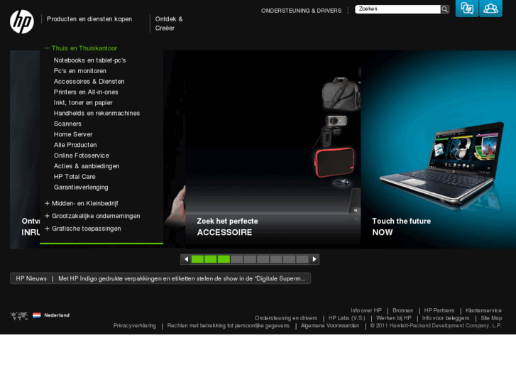The height and width of the screenshot is (387, 516).
Task: Open Info over HP footer link
Action: pos(366,310)
